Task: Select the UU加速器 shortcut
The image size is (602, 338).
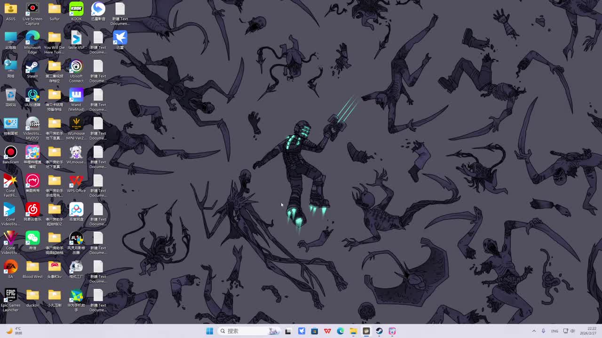Action: [32, 98]
